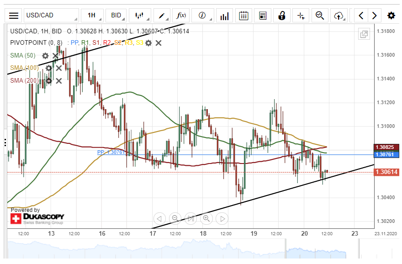Open the f(x) indicators menu
Viewport: 402px width, 264px height.
[182, 16]
